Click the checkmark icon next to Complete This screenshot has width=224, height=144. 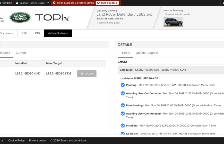[123, 133]
